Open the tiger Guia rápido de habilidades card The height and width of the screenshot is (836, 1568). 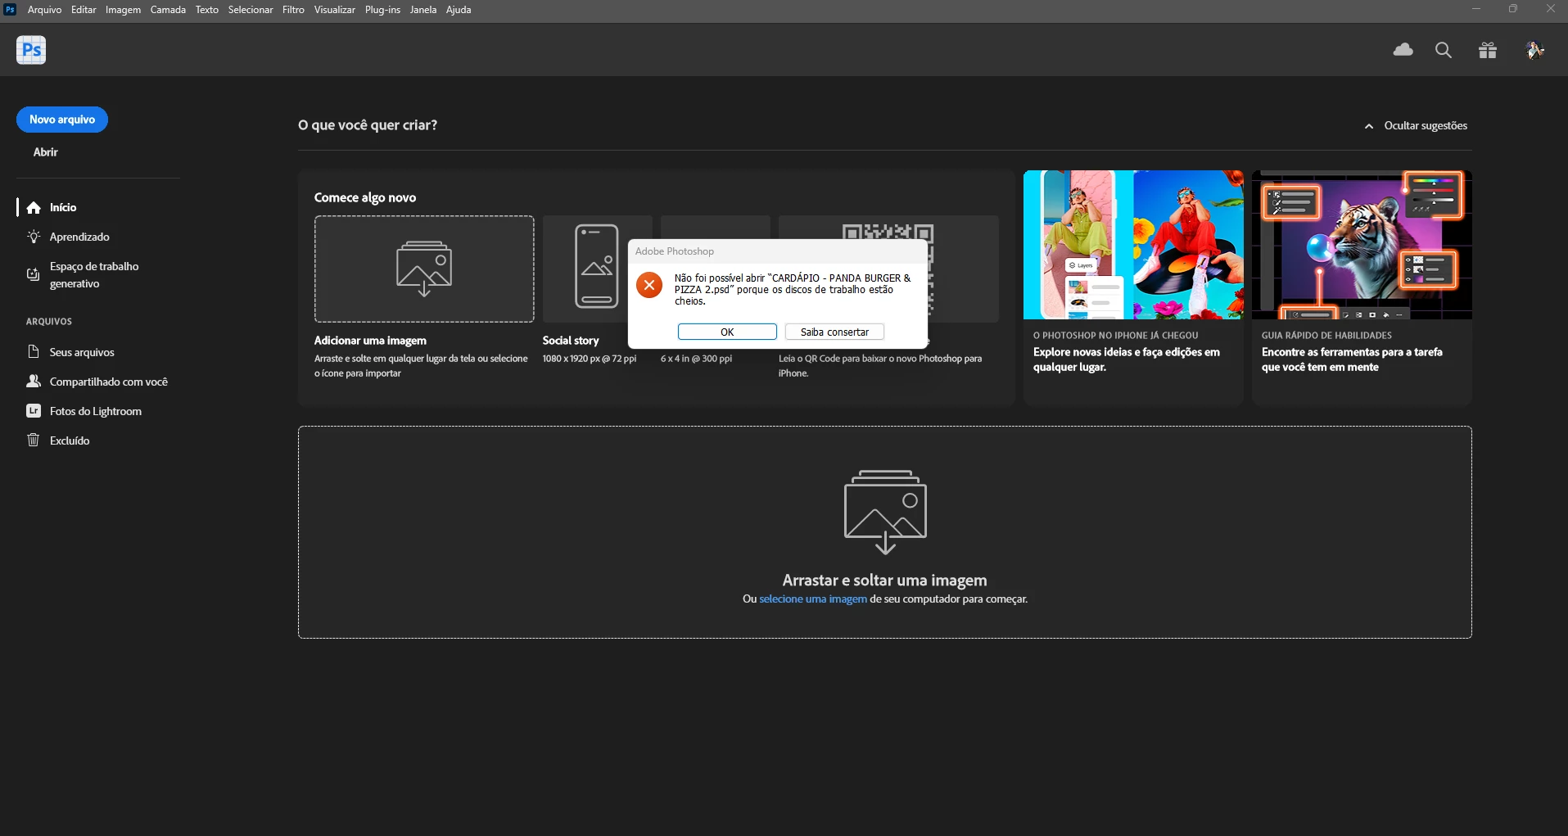(x=1362, y=287)
